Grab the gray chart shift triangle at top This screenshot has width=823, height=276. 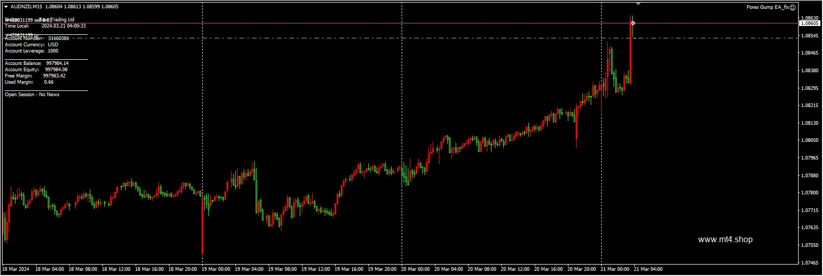coord(638,4)
